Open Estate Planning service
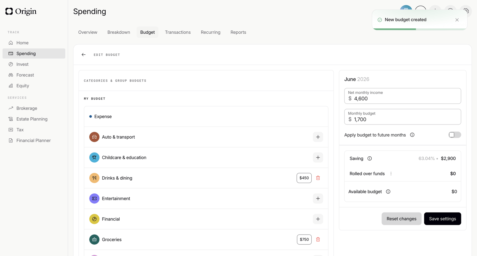Screen dimensions: 477x256 click(x=34, y=119)
